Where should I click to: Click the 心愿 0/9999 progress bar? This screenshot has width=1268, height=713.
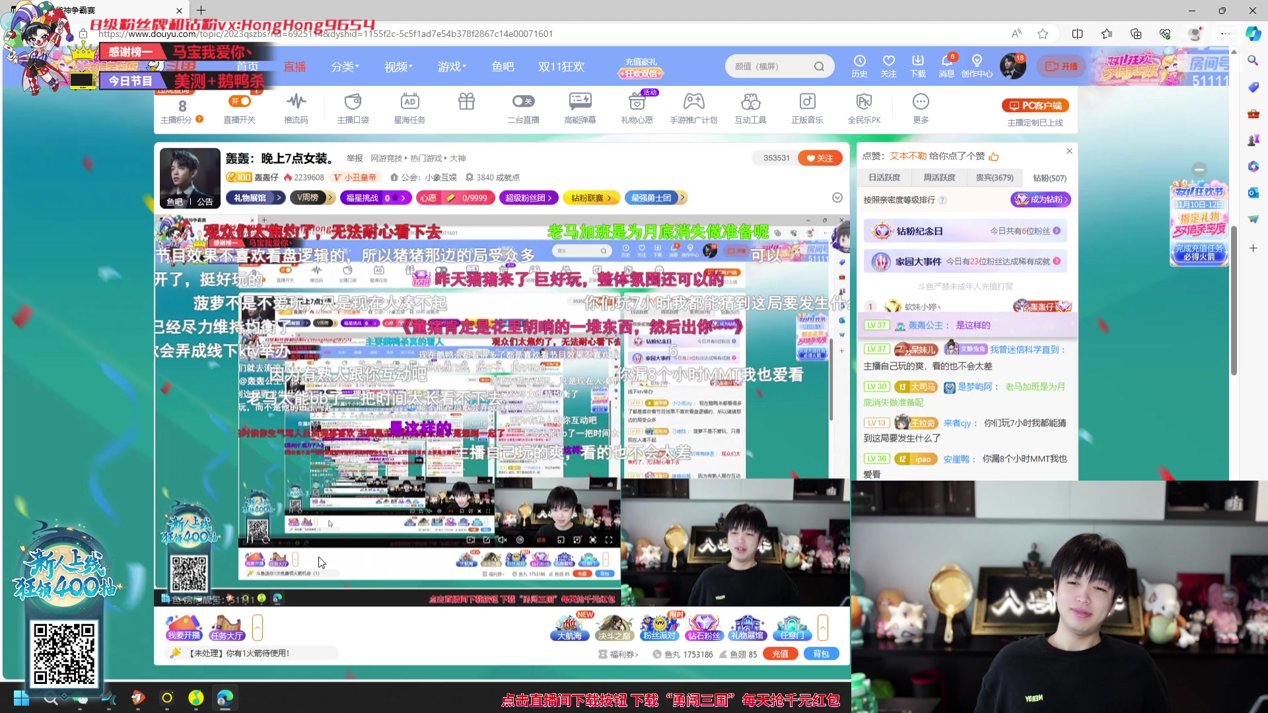(456, 197)
